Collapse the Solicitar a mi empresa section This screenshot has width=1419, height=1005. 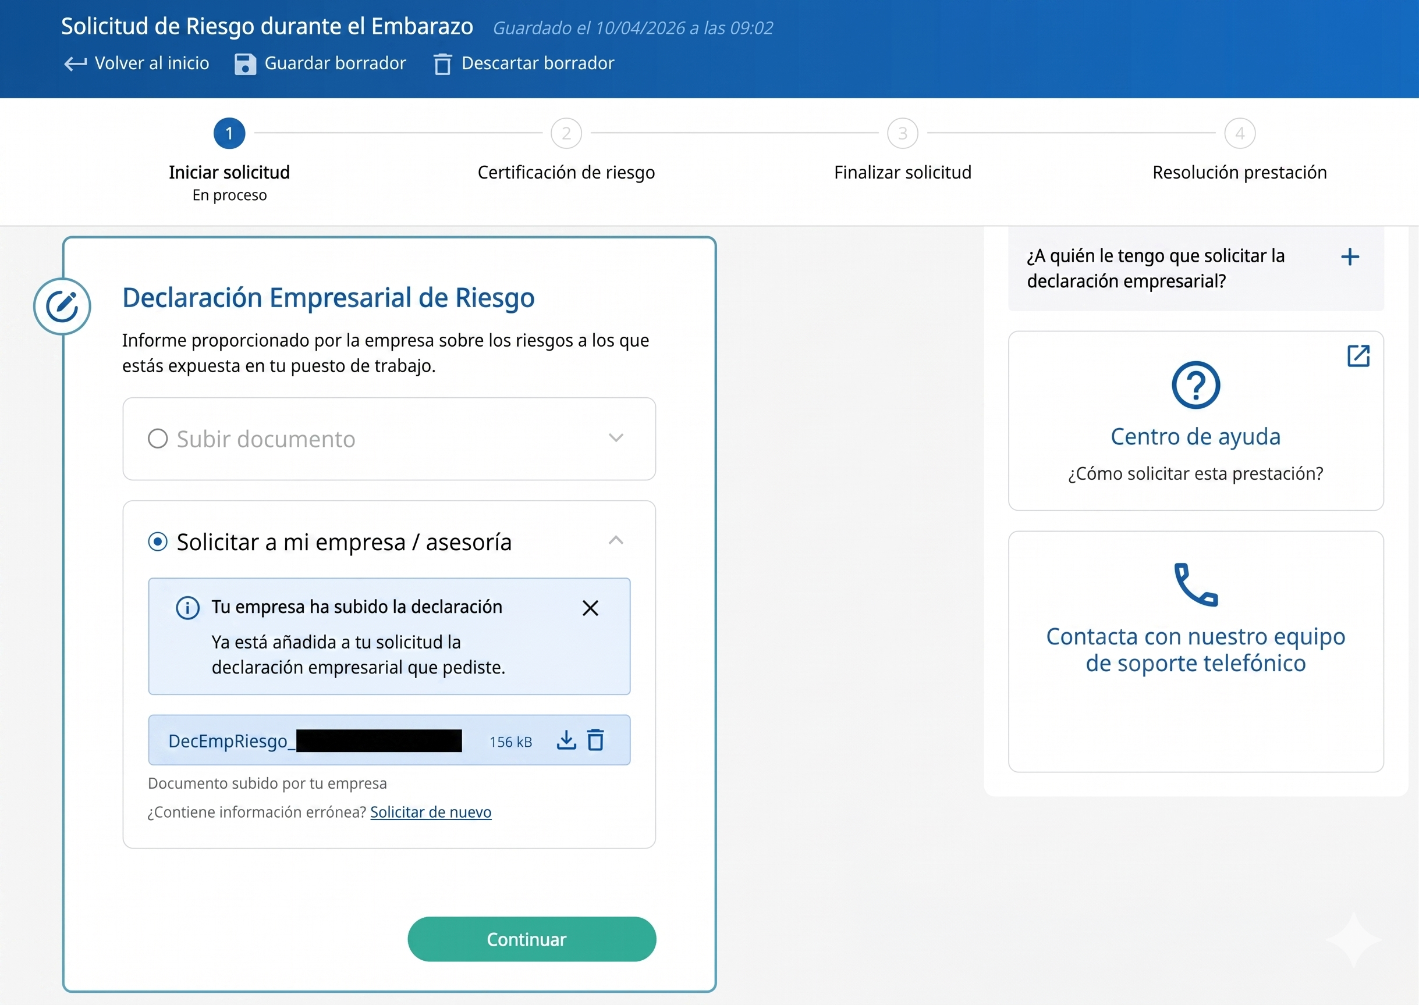tap(616, 541)
